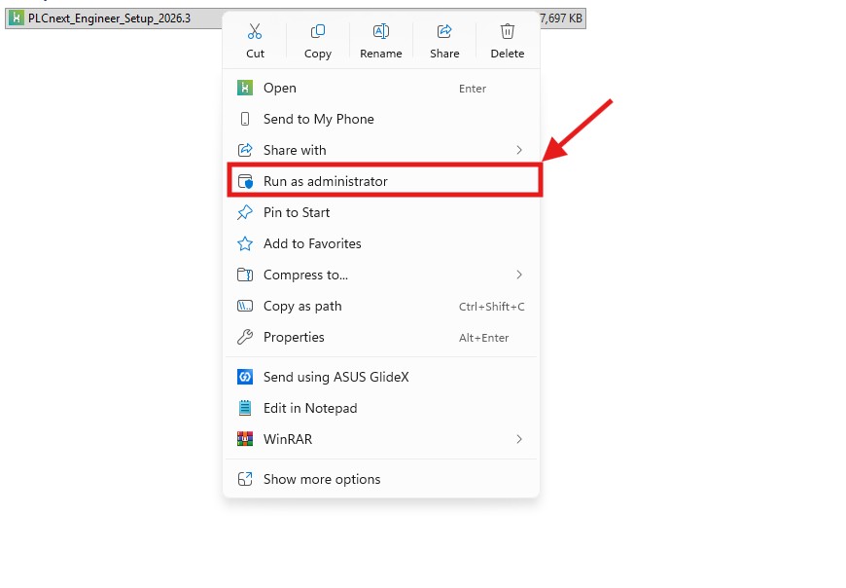Click the Notepad icon beside Edit in Notepad

point(245,408)
